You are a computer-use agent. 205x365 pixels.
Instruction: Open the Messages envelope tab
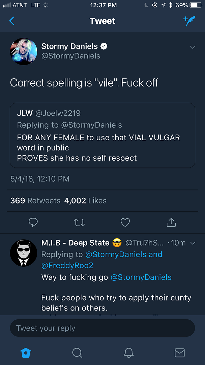179,353
